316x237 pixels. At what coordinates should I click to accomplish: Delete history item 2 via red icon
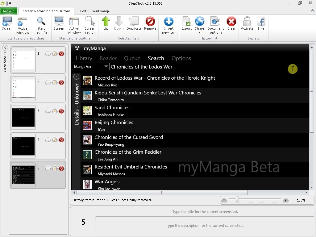click(x=61, y=82)
